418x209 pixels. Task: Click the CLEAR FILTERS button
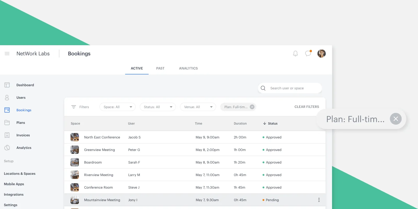pyautogui.click(x=307, y=107)
